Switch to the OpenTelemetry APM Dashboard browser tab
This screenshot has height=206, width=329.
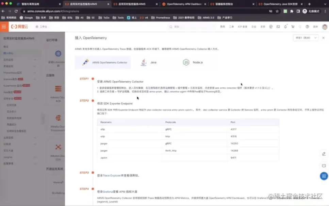(x=184, y=4)
